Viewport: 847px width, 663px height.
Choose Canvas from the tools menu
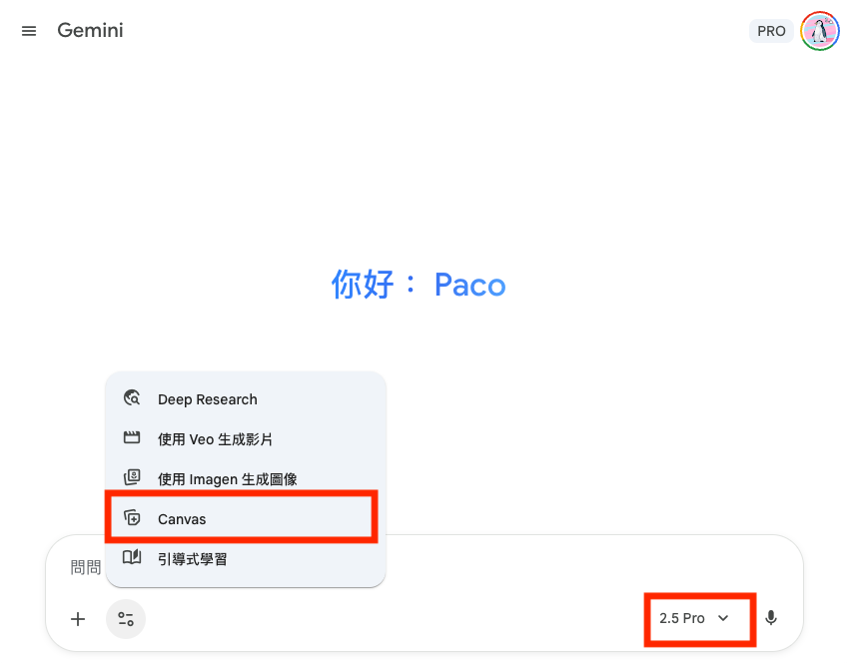(x=182, y=519)
